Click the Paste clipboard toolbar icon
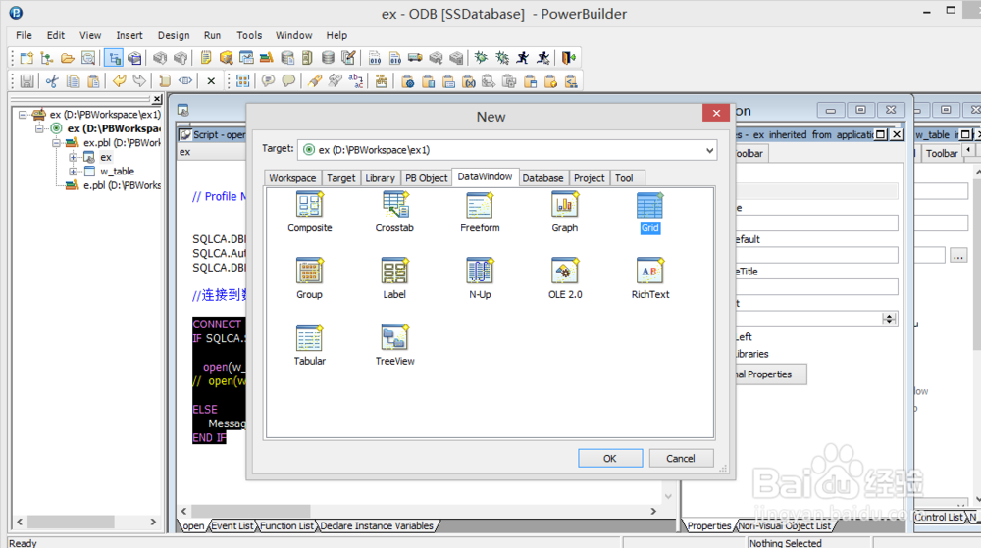 click(x=93, y=81)
